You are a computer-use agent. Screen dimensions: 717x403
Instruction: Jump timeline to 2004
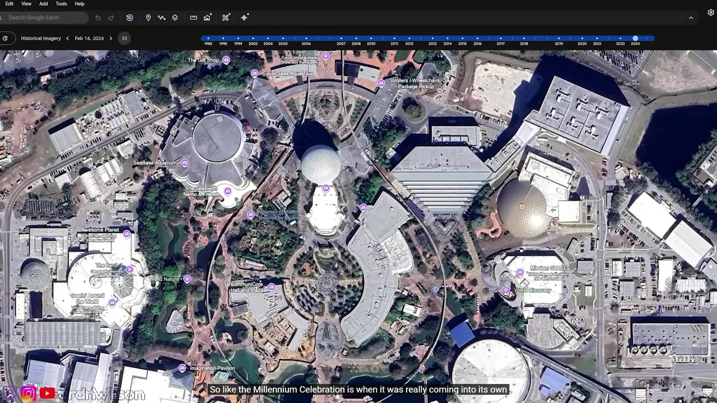(x=268, y=43)
